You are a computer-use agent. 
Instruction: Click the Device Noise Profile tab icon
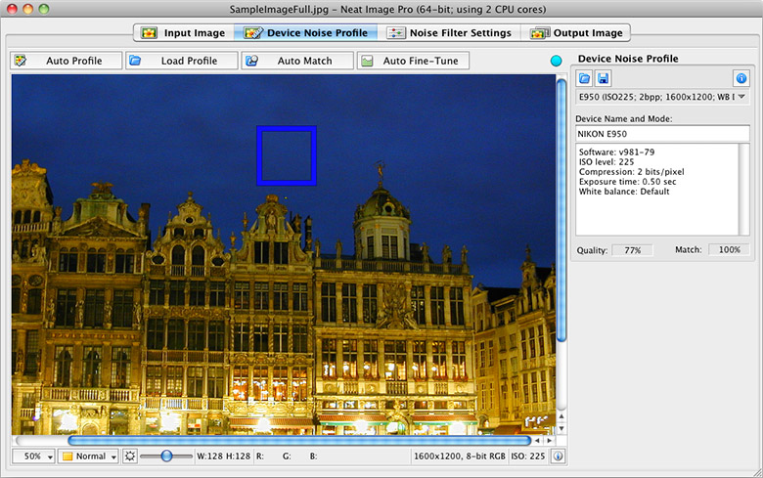click(253, 33)
